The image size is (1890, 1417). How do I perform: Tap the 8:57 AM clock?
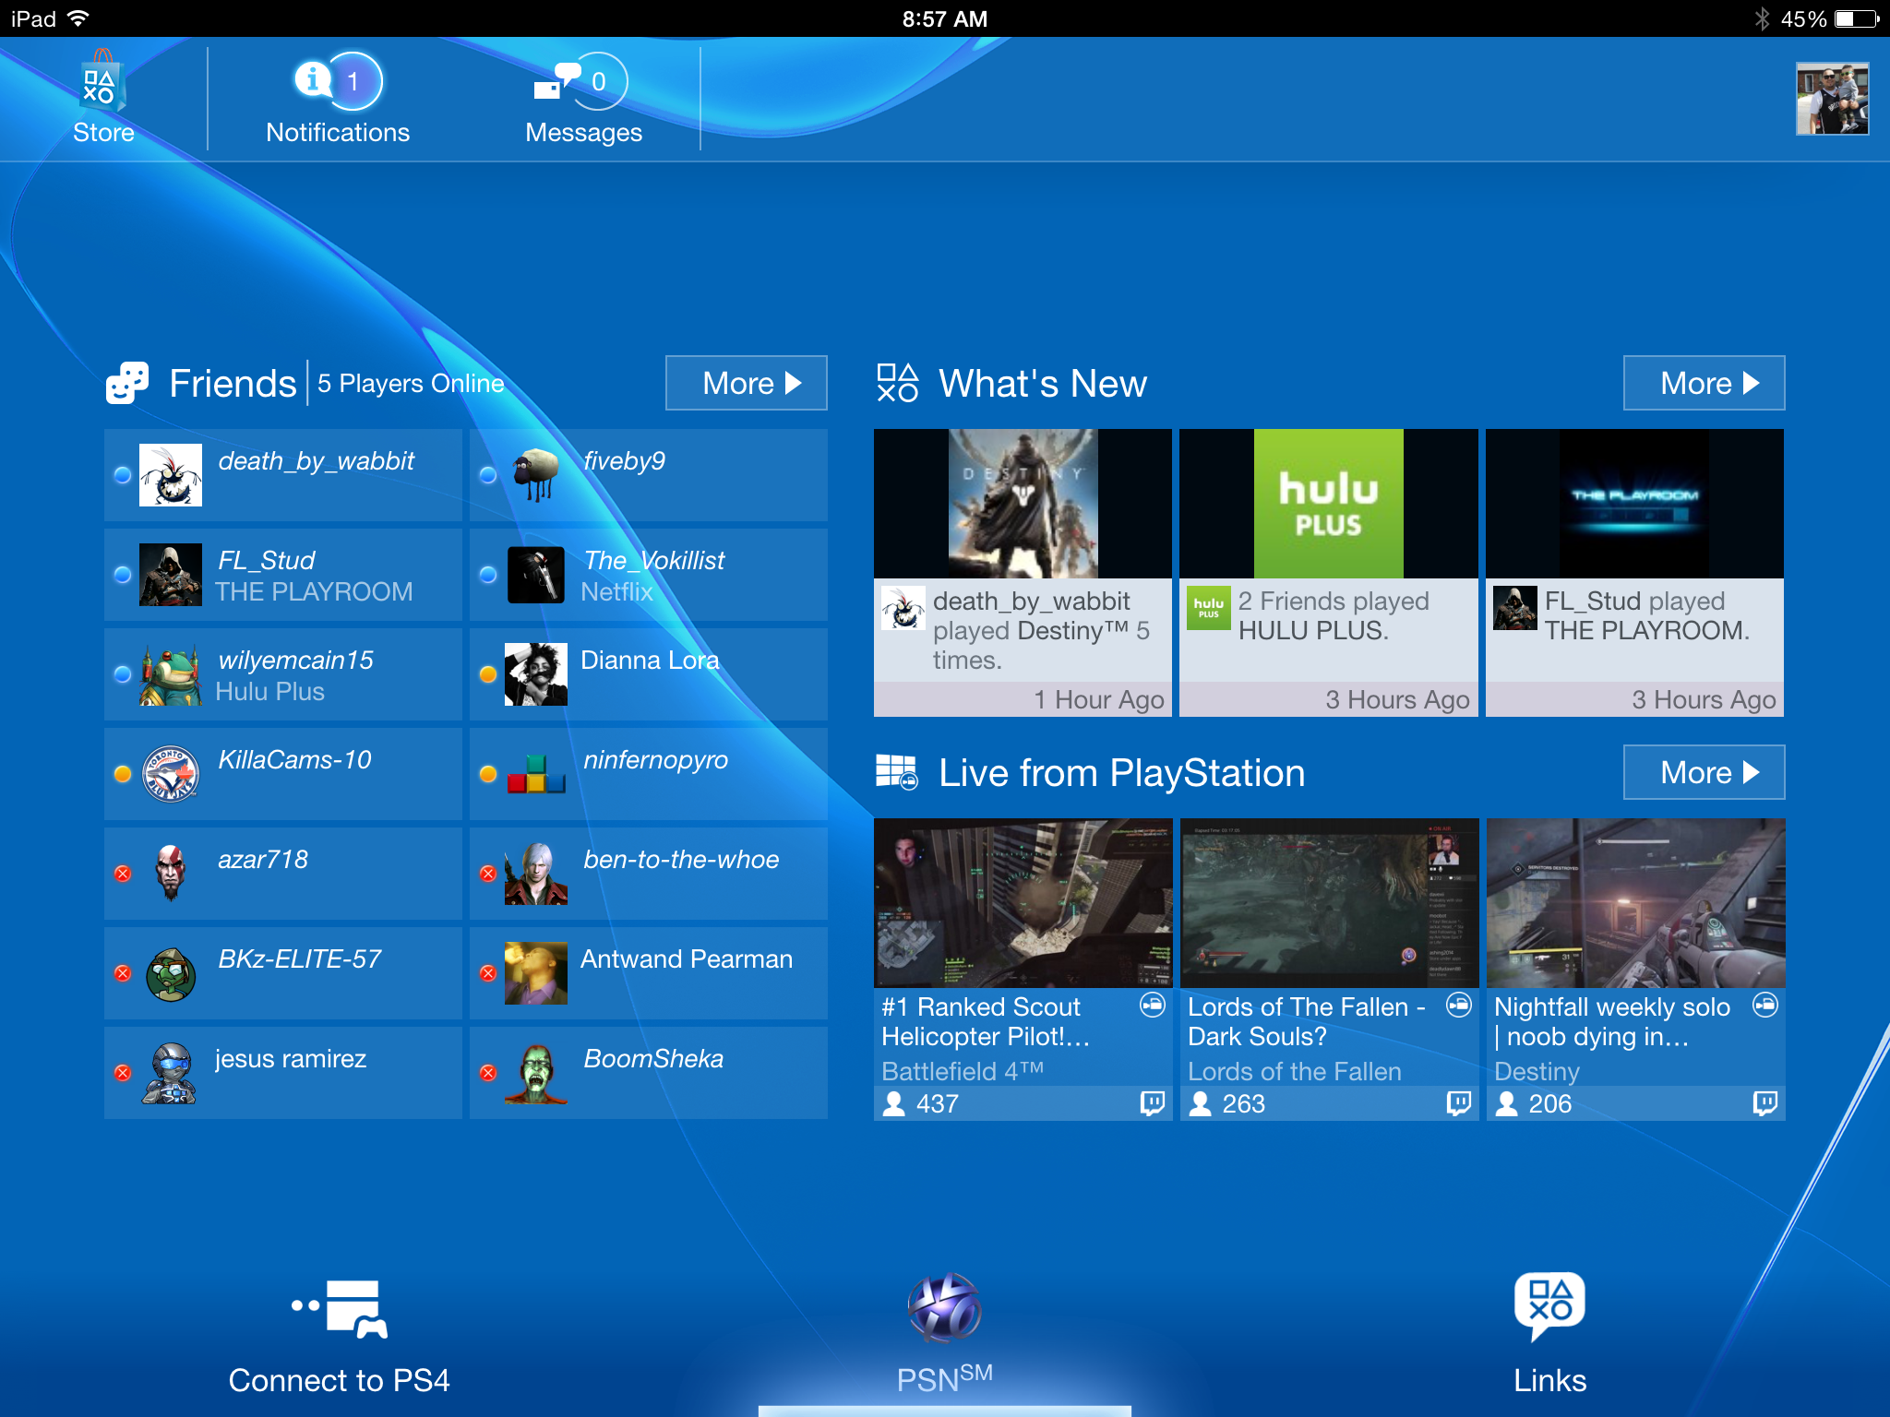coord(945,18)
